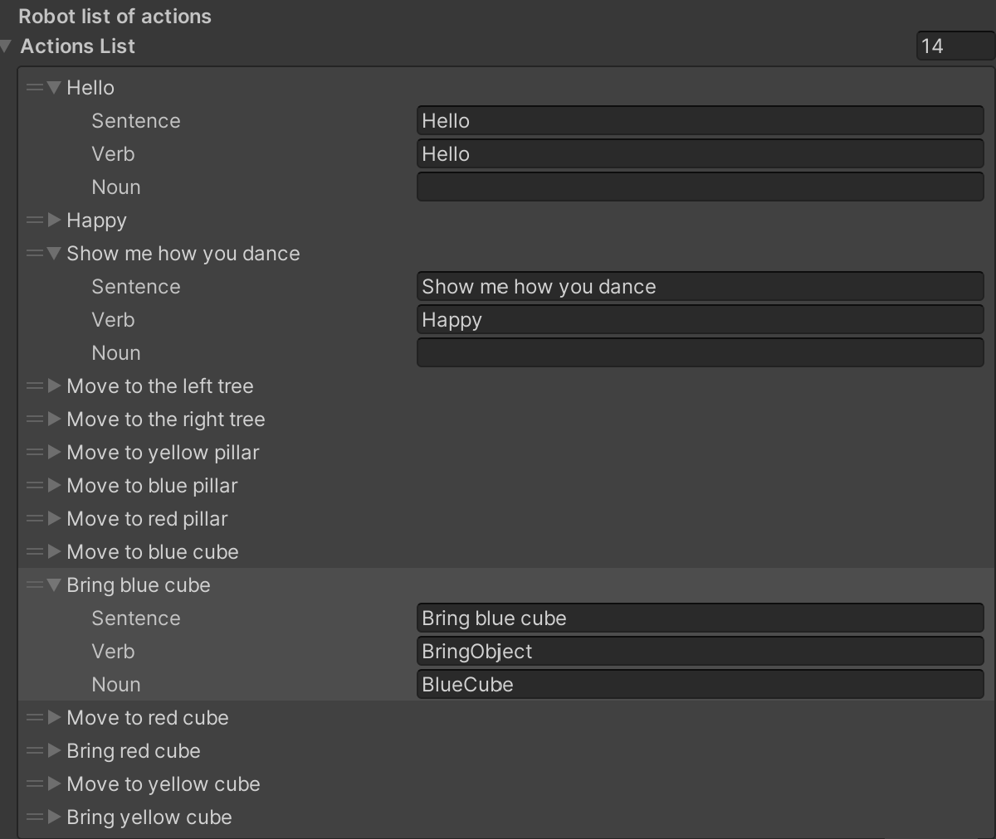Click the Sentence field with Show me how you dance
The height and width of the screenshot is (839, 996).
(699, 286)
